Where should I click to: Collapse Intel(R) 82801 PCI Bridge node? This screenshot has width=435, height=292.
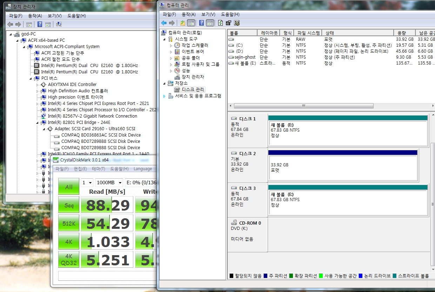point(38,122)
